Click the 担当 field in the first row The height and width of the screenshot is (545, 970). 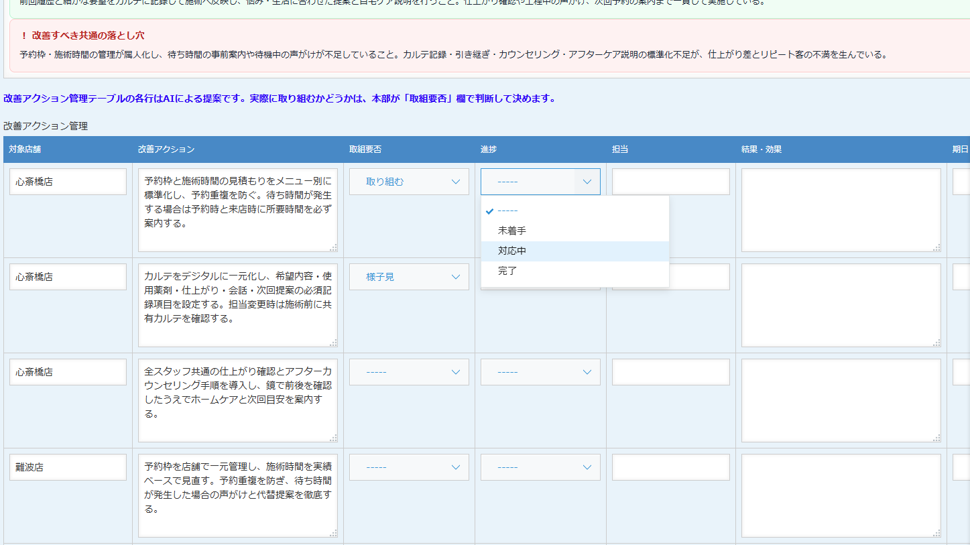tap(671, 182)
